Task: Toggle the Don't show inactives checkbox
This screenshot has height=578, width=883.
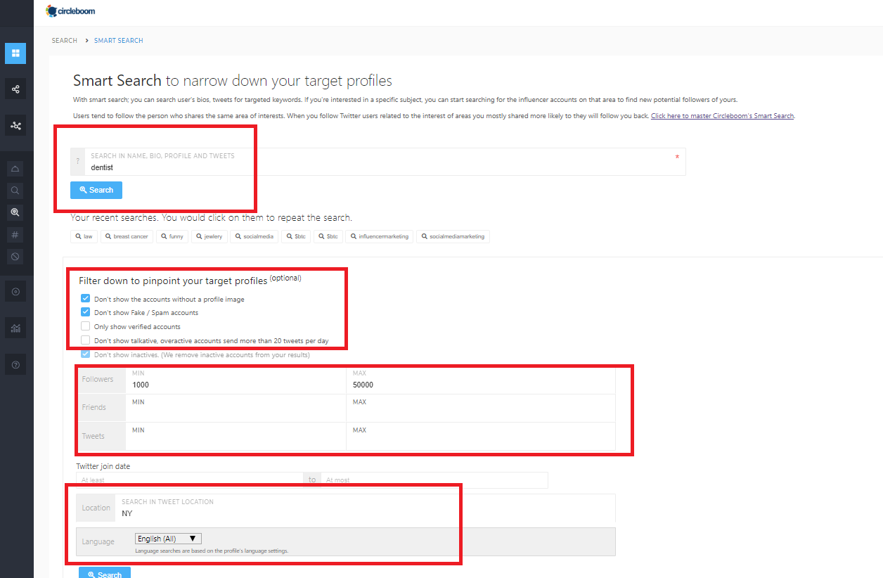Action: click(86, 354)
